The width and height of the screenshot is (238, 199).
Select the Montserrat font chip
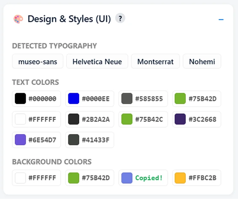155,62
